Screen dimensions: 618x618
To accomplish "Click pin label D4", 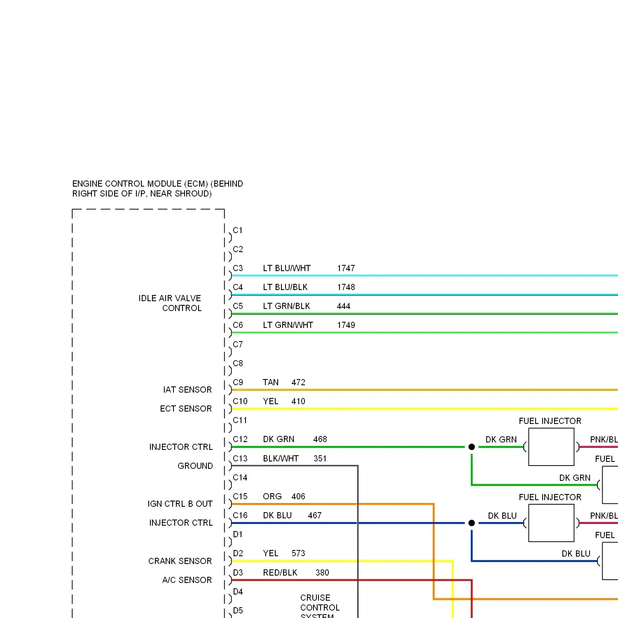I will tap(238, 592).
